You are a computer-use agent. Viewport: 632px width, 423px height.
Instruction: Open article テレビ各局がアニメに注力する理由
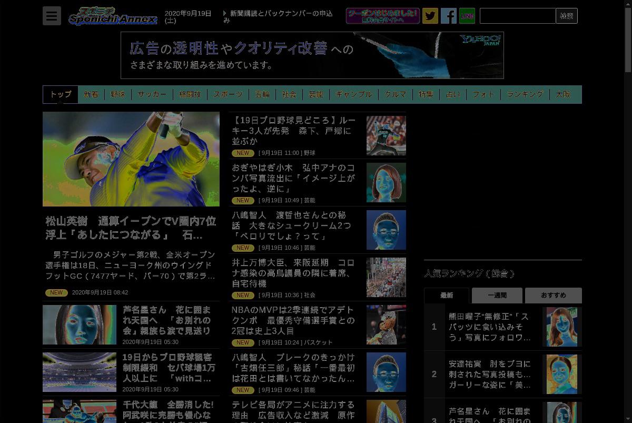coord(294,411)
